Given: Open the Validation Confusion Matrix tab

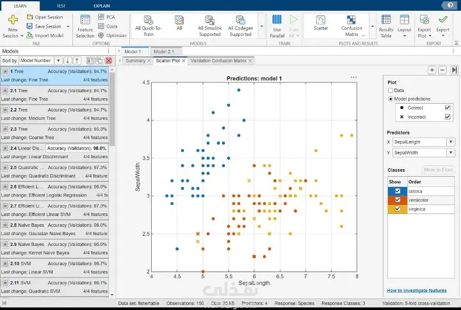Looking at the screenshot, I should pyautogui.click(x=218, y=61).
